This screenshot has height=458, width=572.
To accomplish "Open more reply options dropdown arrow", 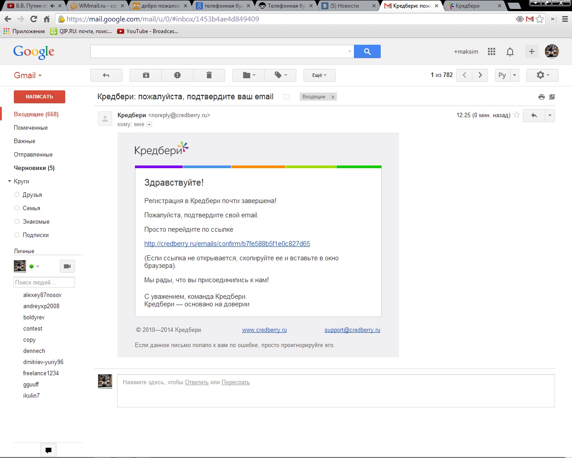I will 550,115.
